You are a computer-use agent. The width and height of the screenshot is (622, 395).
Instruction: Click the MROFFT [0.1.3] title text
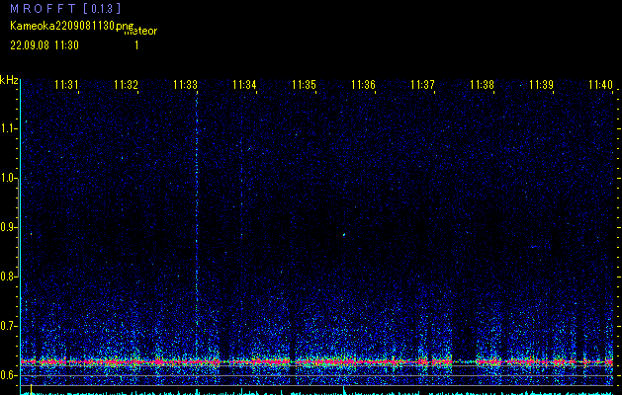tap(65, 8)
